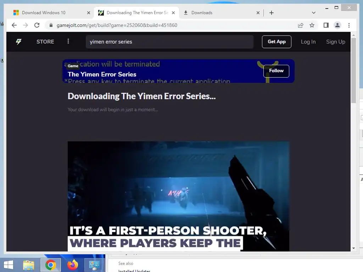Open The Yimen Error Series game title link
The height and width of the screenshot is (272, 363).
(x=102, y=74)
